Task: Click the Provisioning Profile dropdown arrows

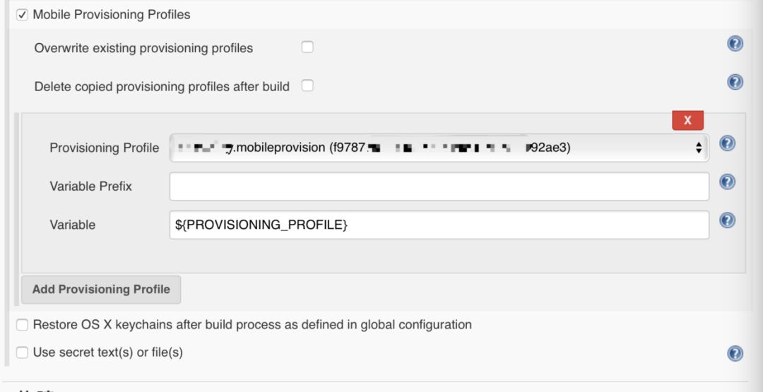Action: click(x=699, y=148)
